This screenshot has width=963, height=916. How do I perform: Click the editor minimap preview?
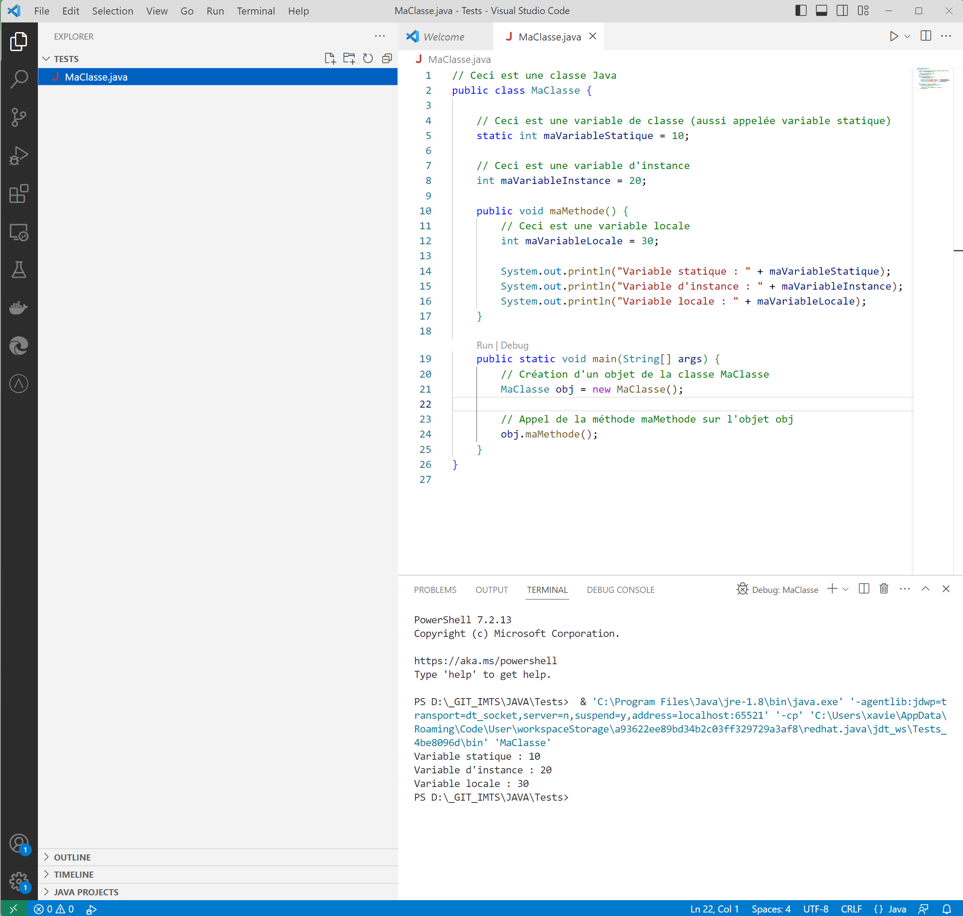932,80
